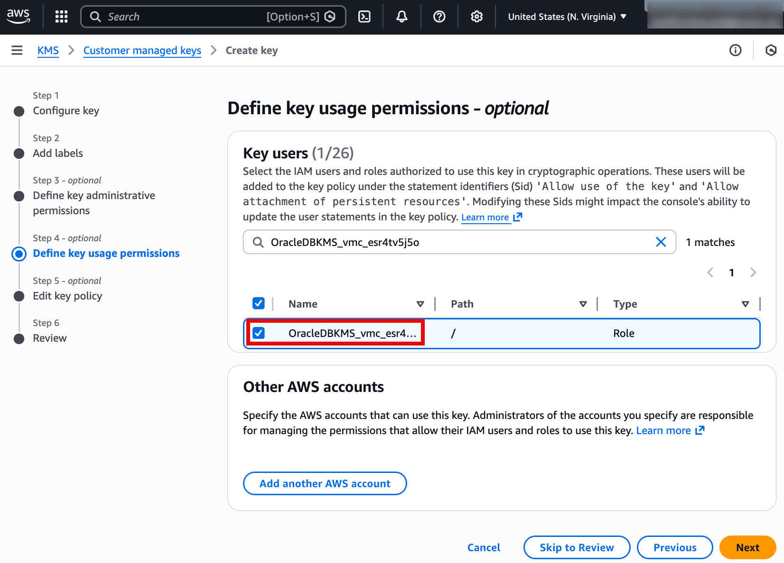Click the Role type cell

tap(624, 333)
